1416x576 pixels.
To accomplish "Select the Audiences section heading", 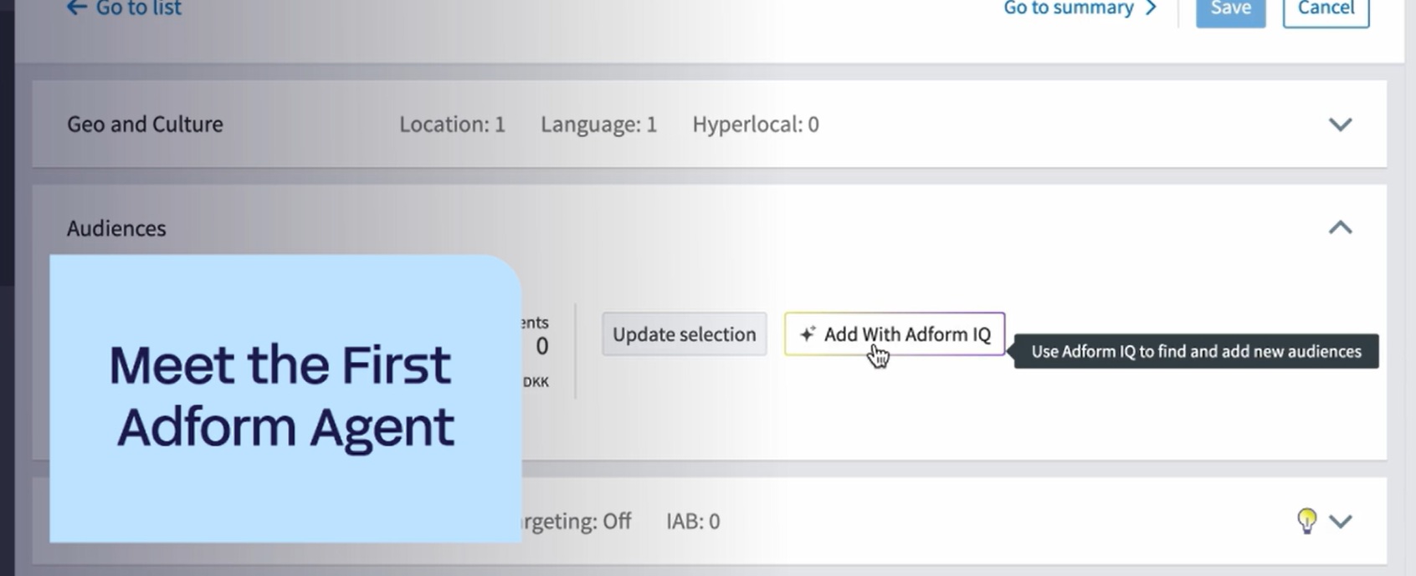I will [x=116, y=228].
